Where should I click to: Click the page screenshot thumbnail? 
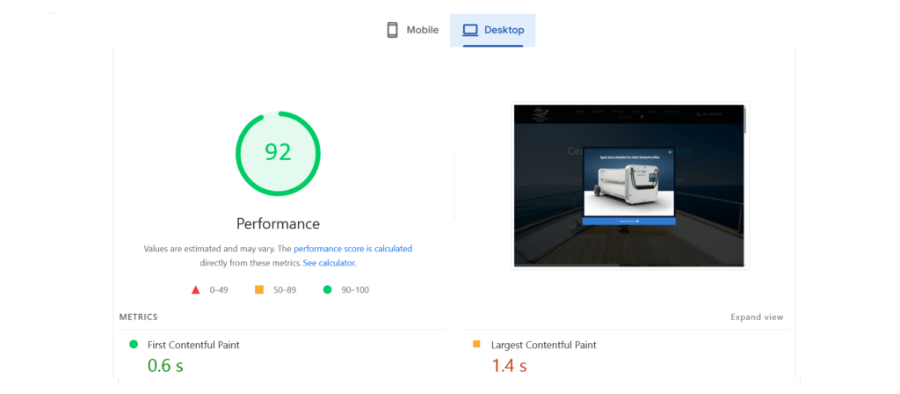tap(628, 185)
